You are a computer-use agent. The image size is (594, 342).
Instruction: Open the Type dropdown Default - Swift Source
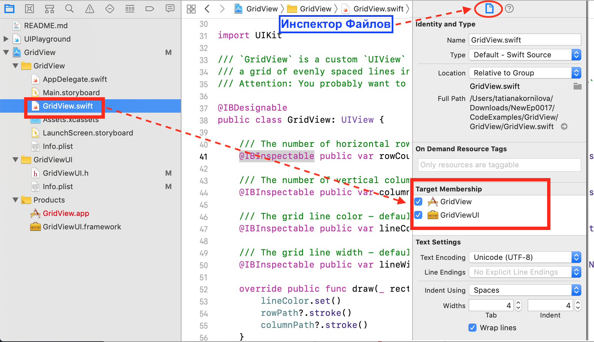525,55
